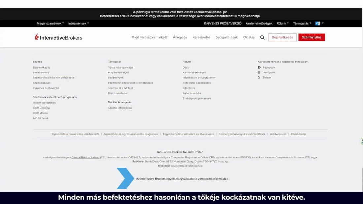
Task: Open Trader Workstation footer link
Action: coord(44,103)
